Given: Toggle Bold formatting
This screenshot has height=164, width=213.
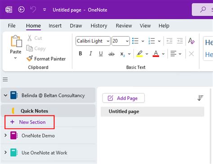Looking at the screenshot, I should 80,53.
